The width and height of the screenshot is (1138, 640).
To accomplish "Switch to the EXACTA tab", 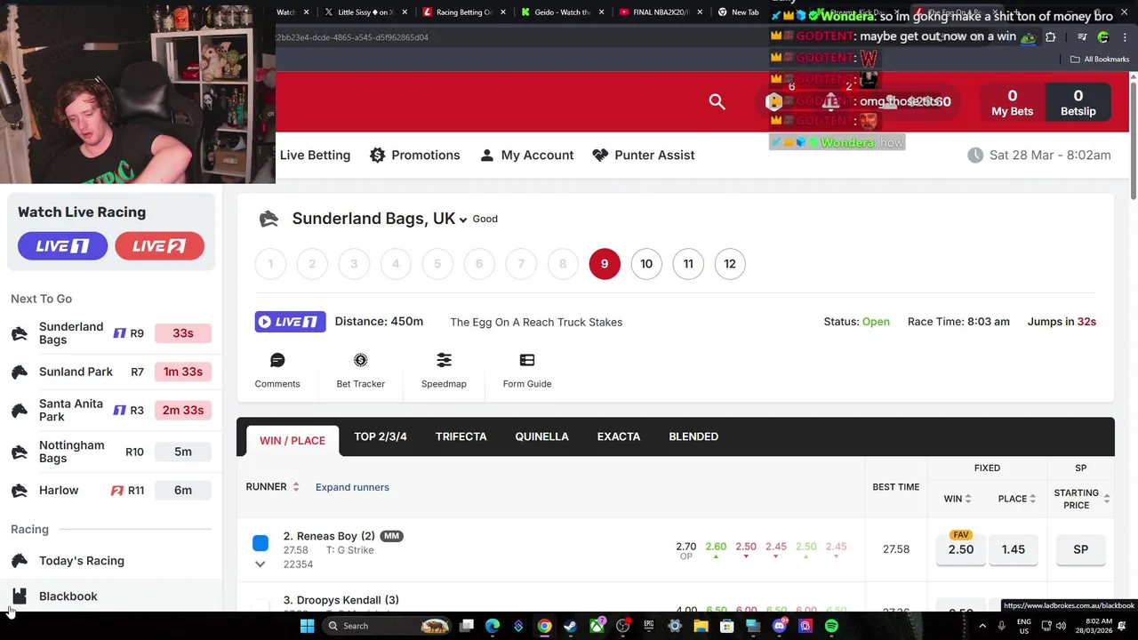I will click(619, 436).
